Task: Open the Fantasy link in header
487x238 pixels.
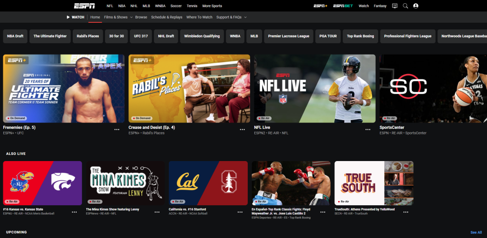Action: 380,6
